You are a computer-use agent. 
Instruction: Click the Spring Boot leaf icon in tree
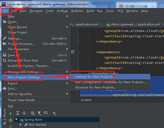(x=21, y=120)
